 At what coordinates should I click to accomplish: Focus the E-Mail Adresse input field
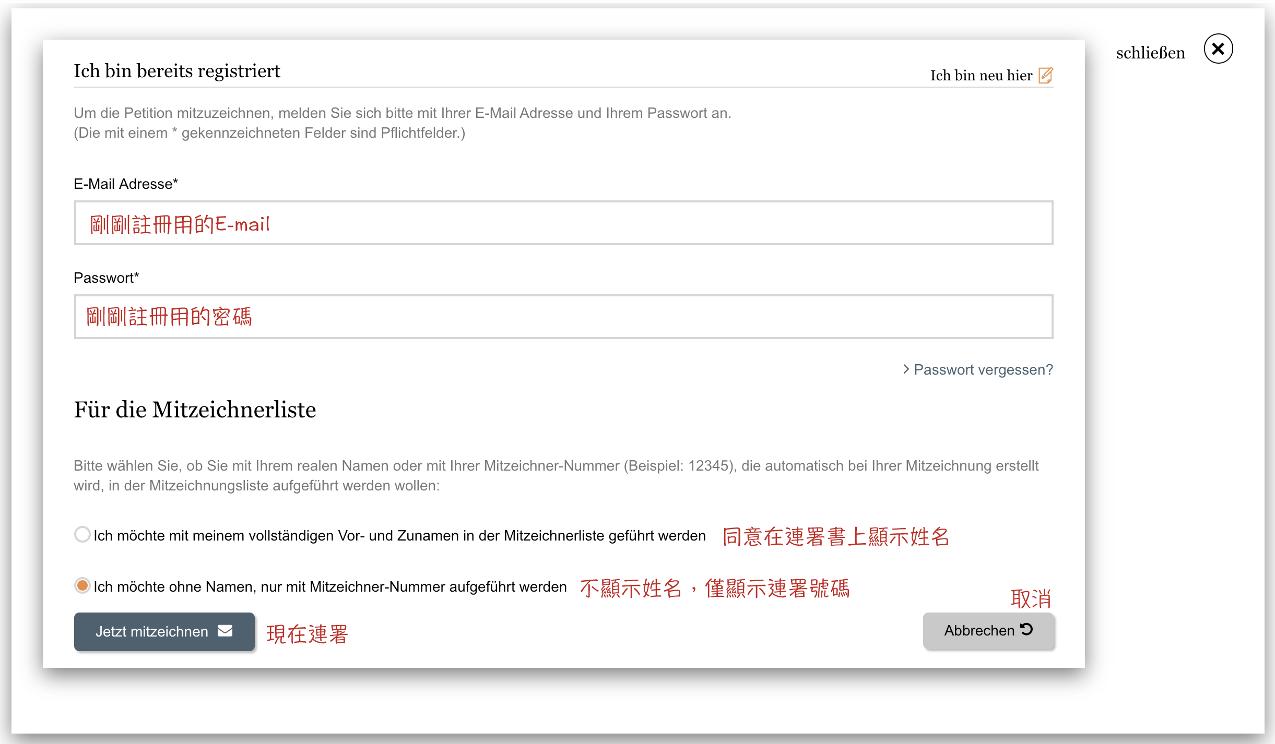pyautogui.click(x=563, y=223)
